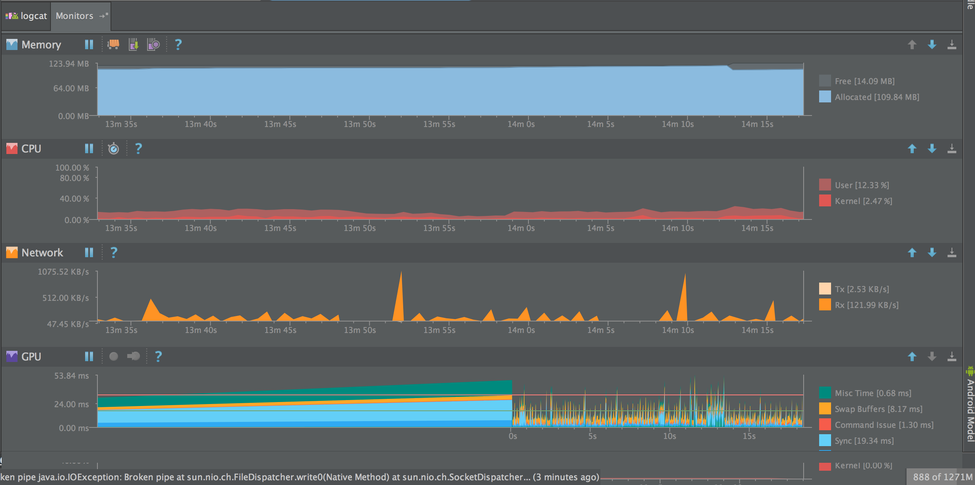Click Initiate GC garbage truck icon
This screenshot has height=485, width=975.
click(x=113, y=44)
